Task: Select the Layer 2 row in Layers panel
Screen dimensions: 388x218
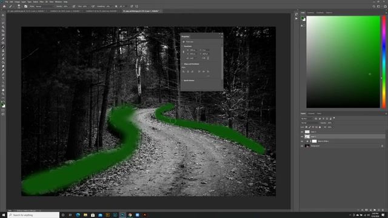Action: pos(344,132)
